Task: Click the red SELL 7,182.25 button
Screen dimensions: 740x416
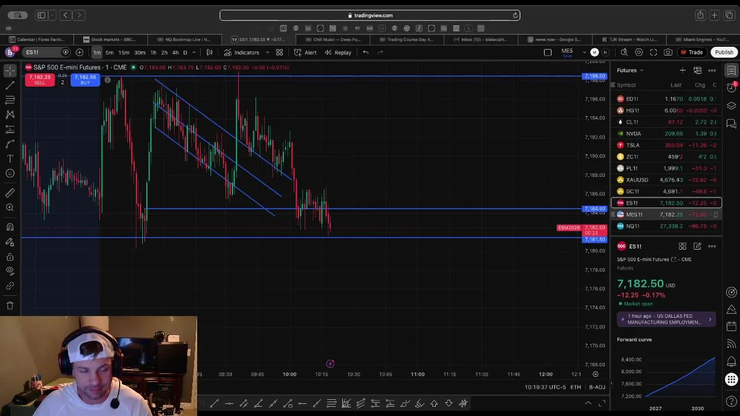Action: coord(39,80)
